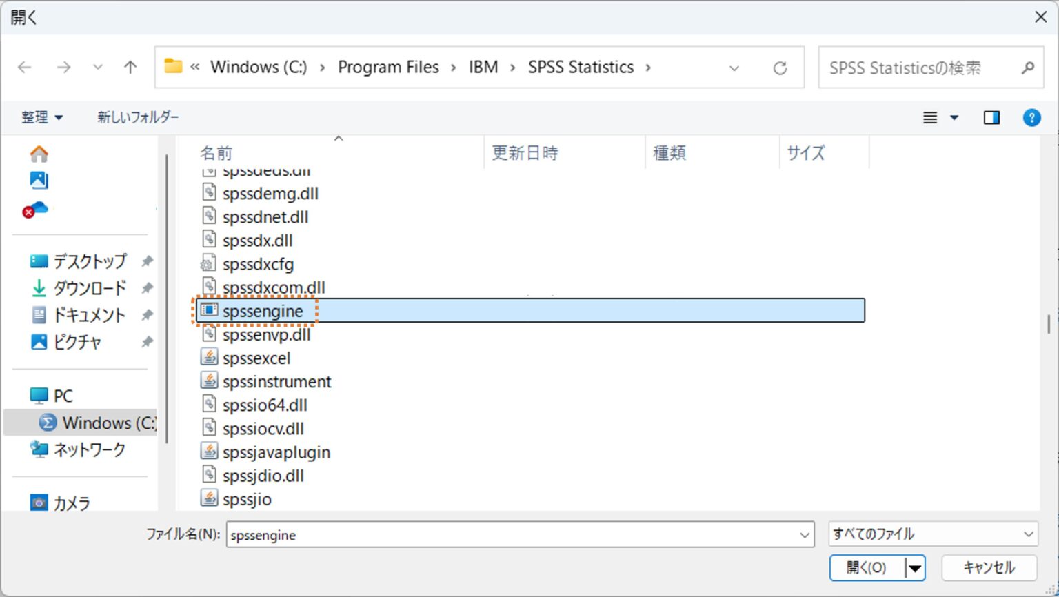Screen dimensions: 1059x597
Task: Select ネットワーク in the navigation pane
Action: pyautogui.click(x=88, y=449)
